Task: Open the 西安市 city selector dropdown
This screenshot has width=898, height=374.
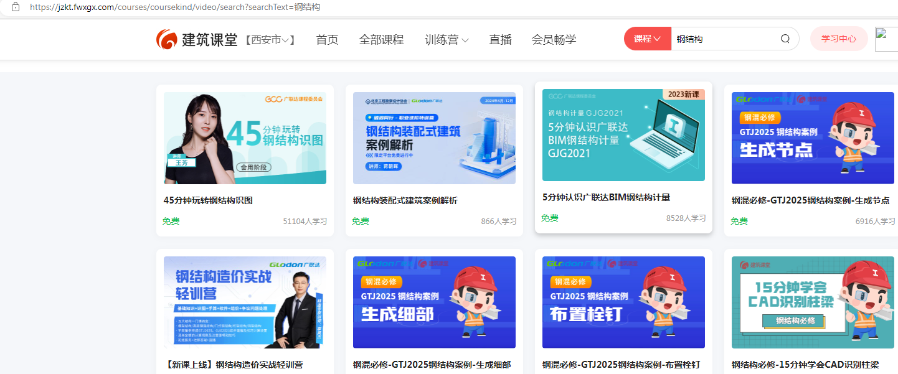Action: click(x=270, y=39)
